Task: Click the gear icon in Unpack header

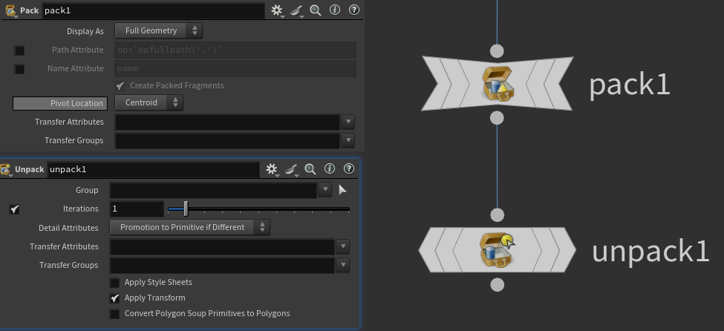Action: pyautogui.click(x=272, y=169)
